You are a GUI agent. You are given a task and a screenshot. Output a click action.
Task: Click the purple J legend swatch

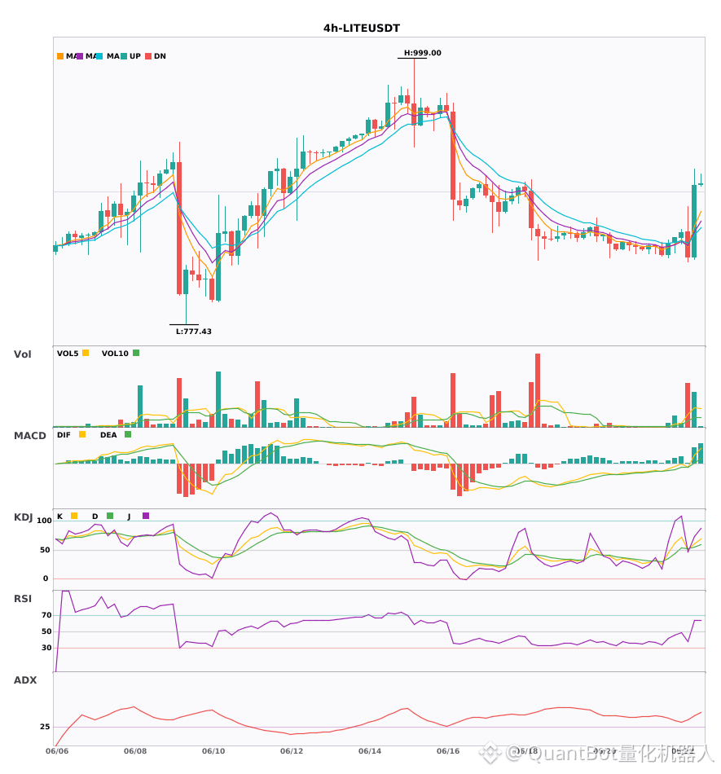[x=146, y=516]
